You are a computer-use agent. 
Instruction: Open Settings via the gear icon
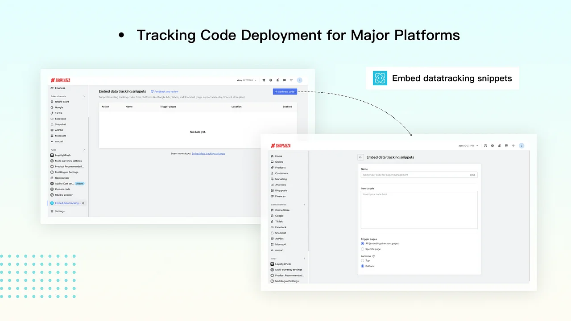click(x=52, y=211)
